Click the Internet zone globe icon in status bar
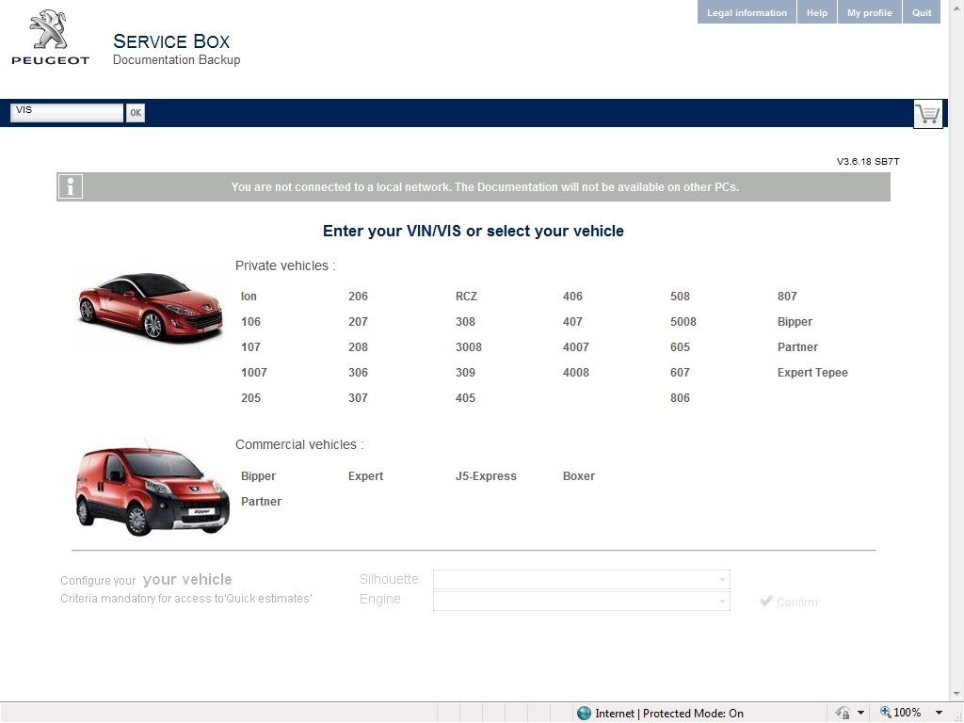 pos(584,713)
